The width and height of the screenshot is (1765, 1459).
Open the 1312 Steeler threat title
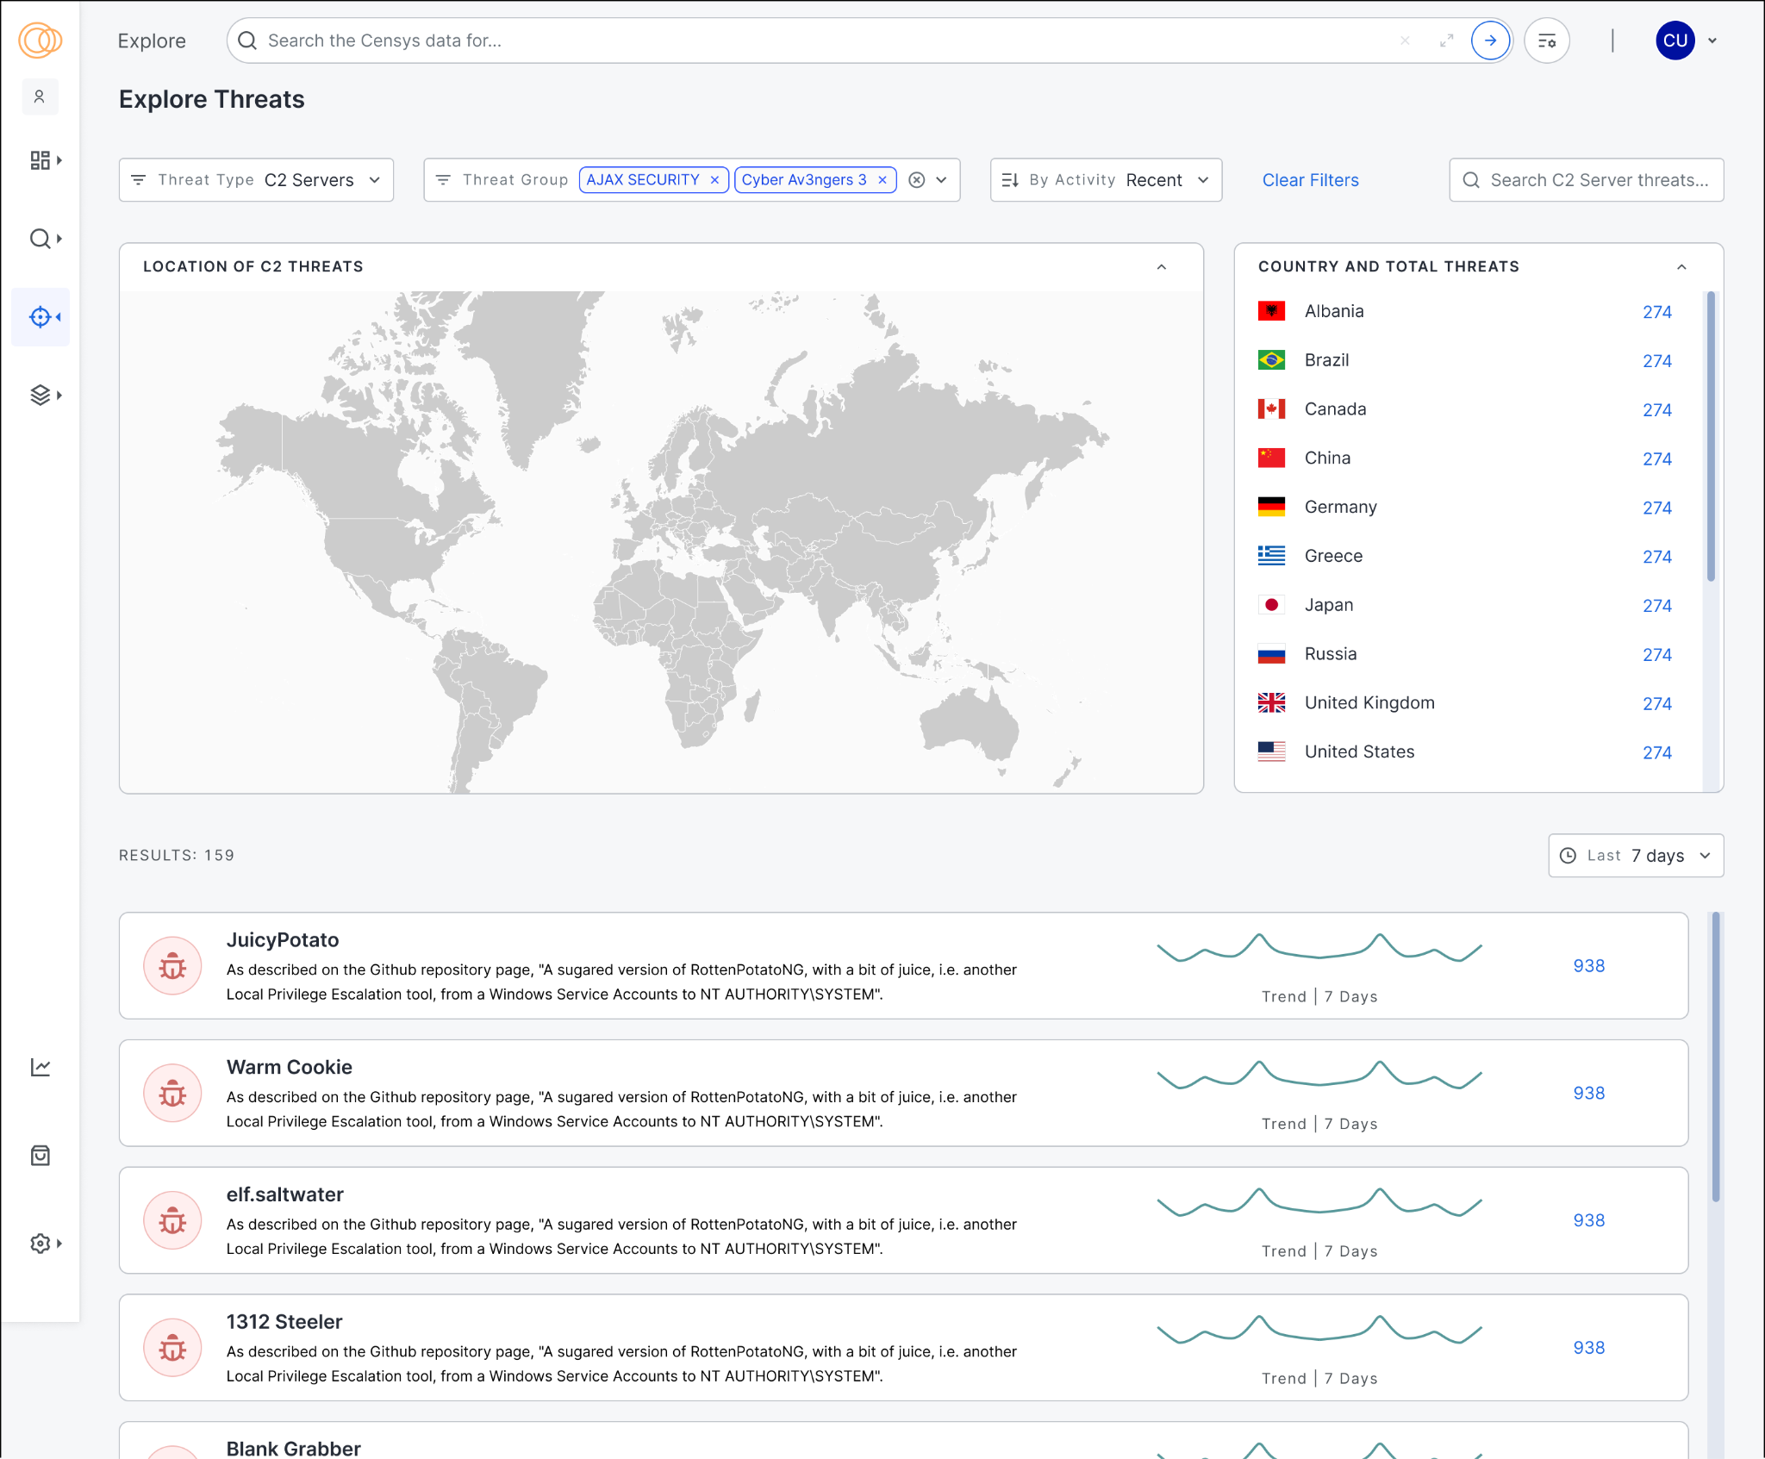[x=284, y=1322]
